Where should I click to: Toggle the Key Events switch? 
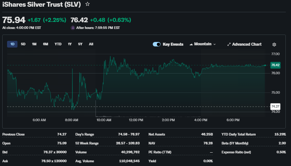157,44
